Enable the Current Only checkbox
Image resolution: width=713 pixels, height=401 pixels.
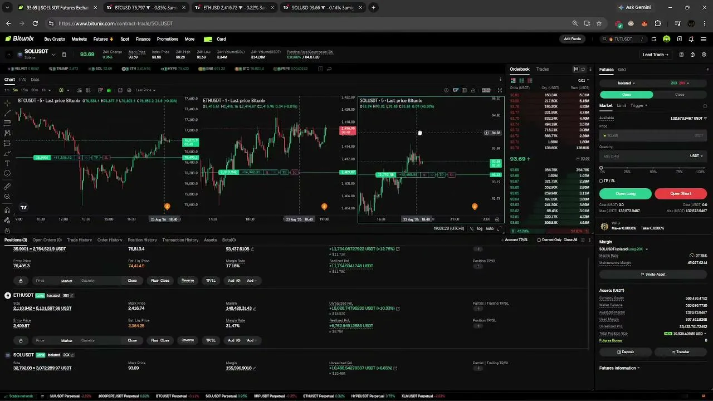coord(539,240)
